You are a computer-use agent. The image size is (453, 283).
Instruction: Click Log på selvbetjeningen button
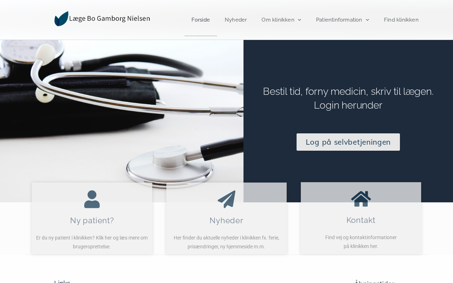[x=348, y=142]
